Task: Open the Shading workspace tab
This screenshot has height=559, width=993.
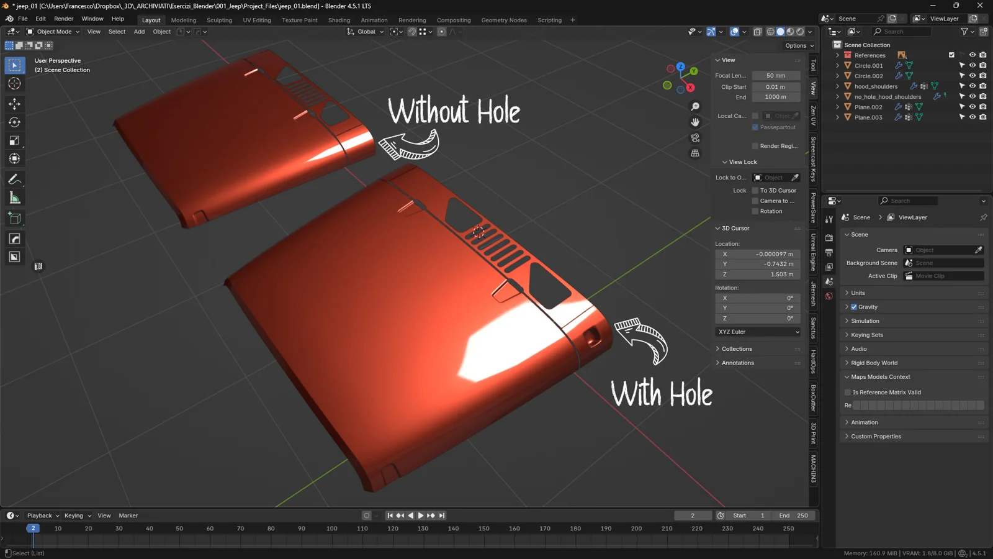Action: [339, 20]
